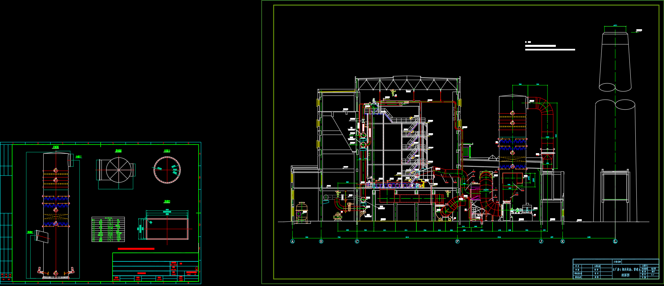The image size is (664, 286).
Task: Click grid axis bubble C
Action: click(x=357, y=241)
